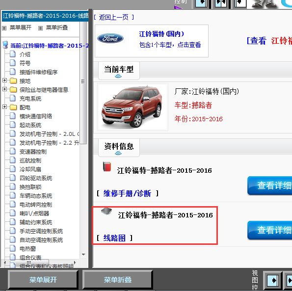Click the tree horizontal scrollbar thumb
292x291 pixels.
tap(28, 263)
